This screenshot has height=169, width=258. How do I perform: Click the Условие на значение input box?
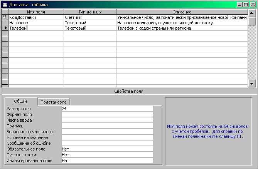(107, 137)
